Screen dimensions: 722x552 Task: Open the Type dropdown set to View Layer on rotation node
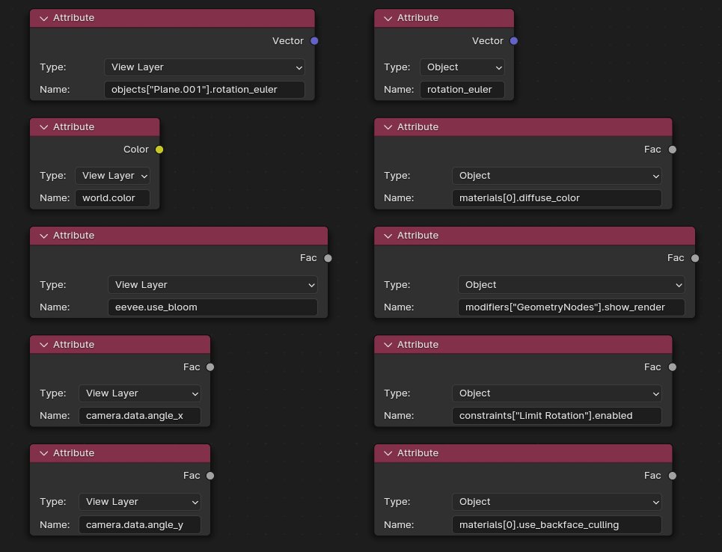pos(204,67)
